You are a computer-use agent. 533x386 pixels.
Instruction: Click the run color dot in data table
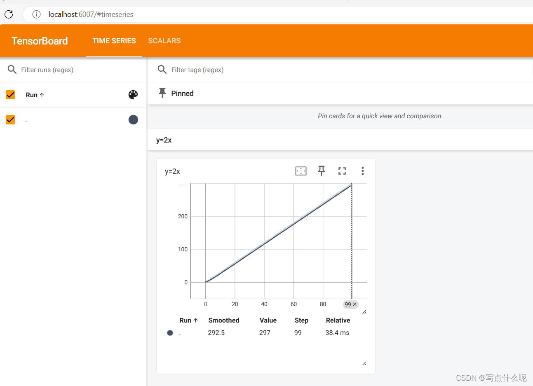pyautogui.click(x=170, y=333)
